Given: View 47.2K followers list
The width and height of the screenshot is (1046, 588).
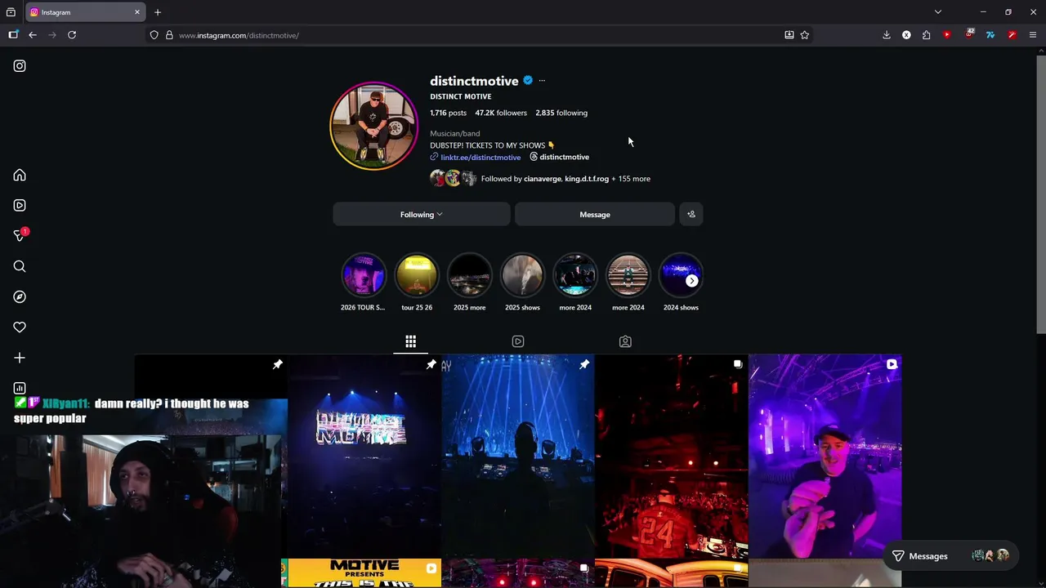Looking at the screenshot, I should (x=501, y=113).
